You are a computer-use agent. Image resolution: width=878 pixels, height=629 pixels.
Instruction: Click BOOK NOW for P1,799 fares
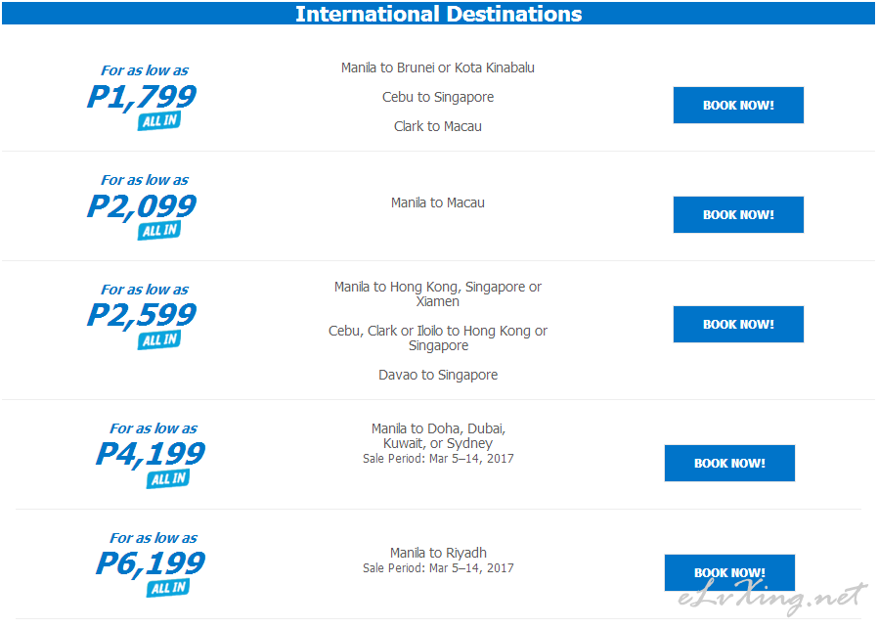(x=738, y=105)
